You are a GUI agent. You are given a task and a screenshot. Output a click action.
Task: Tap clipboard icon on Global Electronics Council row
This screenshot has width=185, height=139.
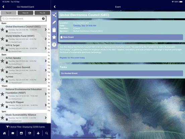7,31
